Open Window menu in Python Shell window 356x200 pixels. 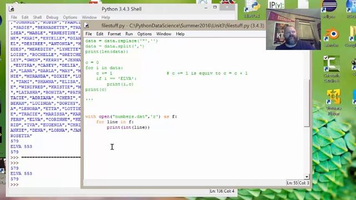tap(89, 17)
